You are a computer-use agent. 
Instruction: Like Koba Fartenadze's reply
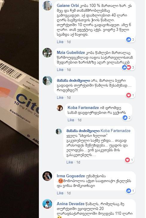71,120
